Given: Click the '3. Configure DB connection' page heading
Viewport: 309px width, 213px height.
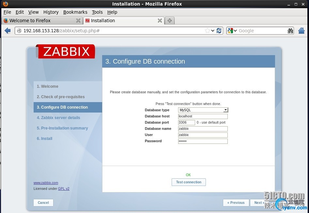Looking at the screenshot, I should 145,61.
